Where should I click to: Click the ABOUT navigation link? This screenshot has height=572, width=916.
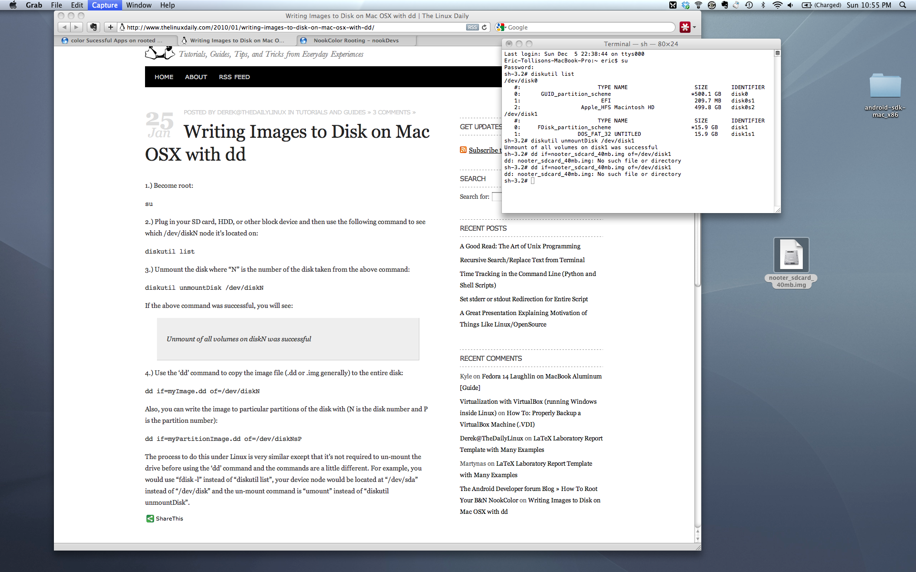(x=196, y=77)
